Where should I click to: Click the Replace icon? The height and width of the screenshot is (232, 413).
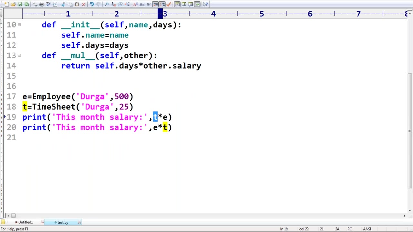pos(114,4)
